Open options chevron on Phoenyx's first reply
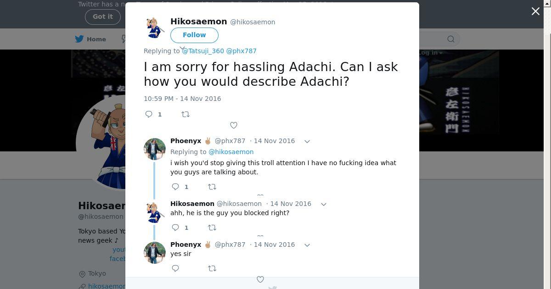The width and height of the screenshot is (551, 289). point(307,141)
